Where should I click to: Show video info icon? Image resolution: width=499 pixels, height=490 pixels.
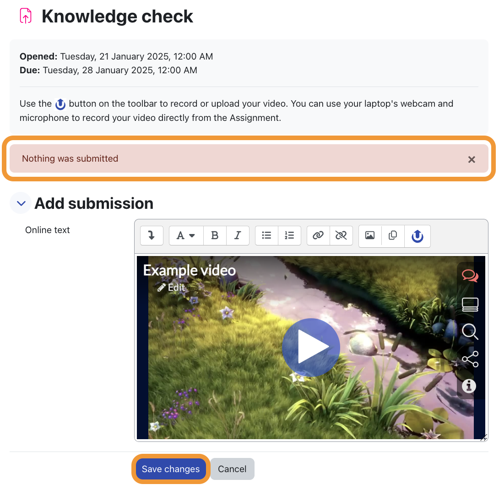pos(469,386)
